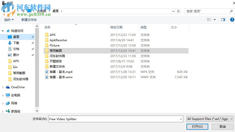The width and height of the screenshot is (235, 132).
Task: Click the 家庭组 homegroup icon
Action: pos(8,111)
